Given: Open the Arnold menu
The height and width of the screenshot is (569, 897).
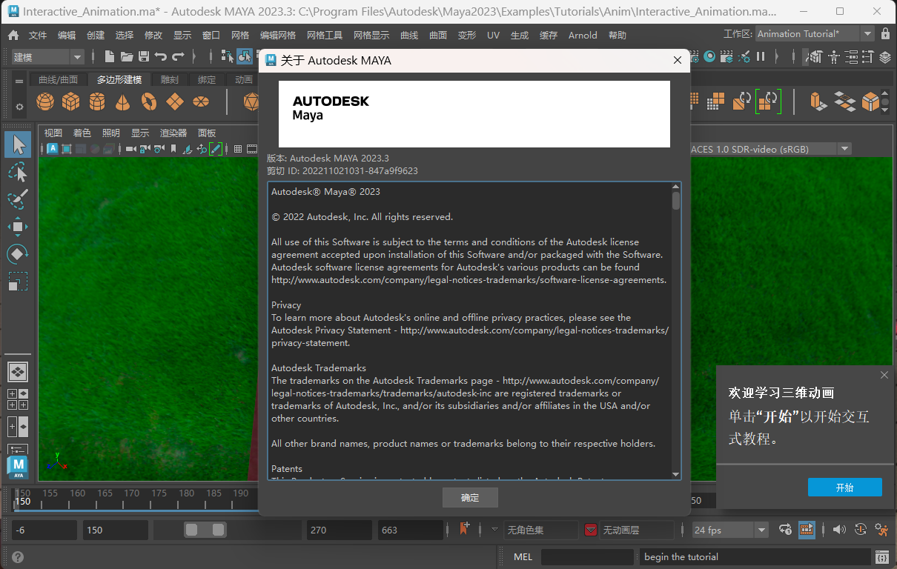Looking at the screenshot, I should point(583,35).
